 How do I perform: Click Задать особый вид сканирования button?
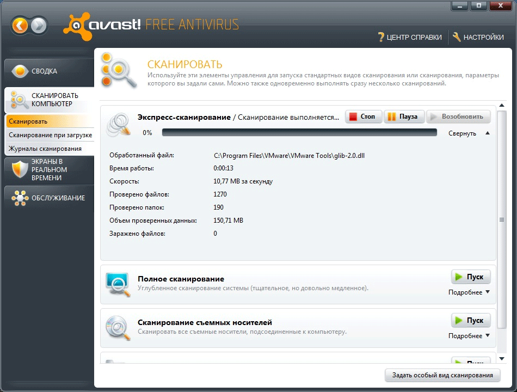tap(442, 375)
